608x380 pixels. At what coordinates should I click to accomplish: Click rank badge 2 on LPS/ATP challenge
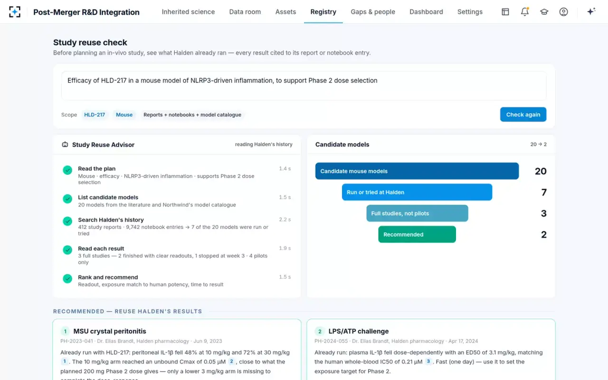pyautogui.click(x=320, y=331)
